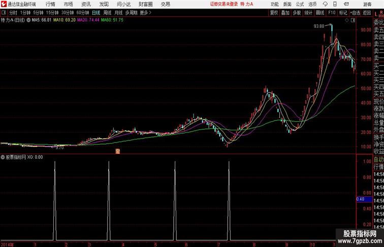Click the 特力A (日线) chart title
This screenshot has width=384, height=247.
[13, 20]
